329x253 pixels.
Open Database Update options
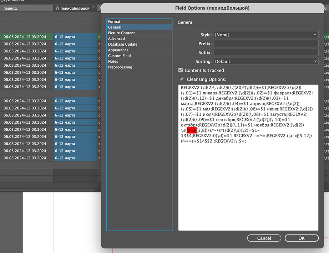139,44
